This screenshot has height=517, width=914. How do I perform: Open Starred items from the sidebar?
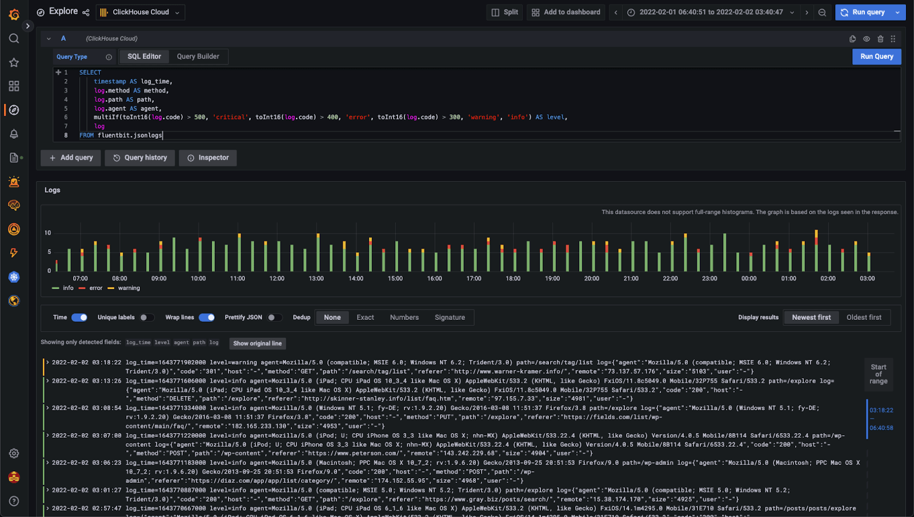[x=14, y=62]
